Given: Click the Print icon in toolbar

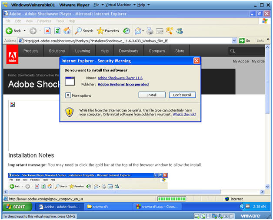Looking at the screenshot, I should 150,31.
